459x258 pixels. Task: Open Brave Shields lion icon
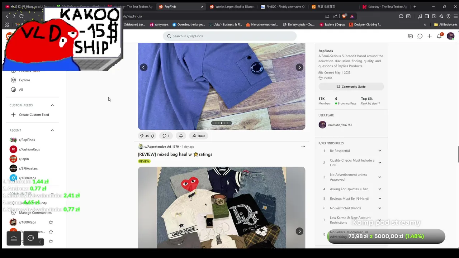[x=344, y=16]
